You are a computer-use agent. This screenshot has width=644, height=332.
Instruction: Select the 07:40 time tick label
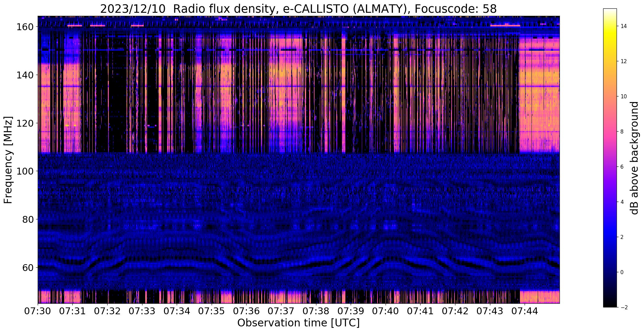click(x=386, y=311)
